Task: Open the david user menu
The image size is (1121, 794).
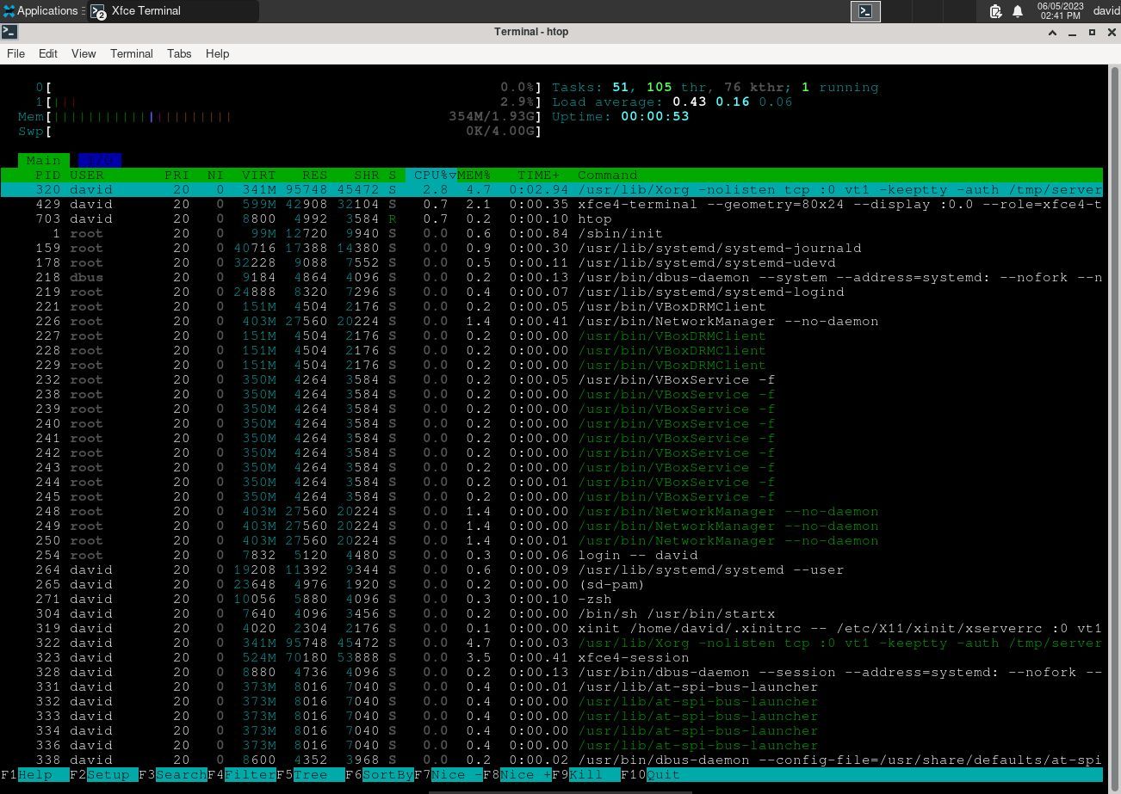Action: point(1106,11)
